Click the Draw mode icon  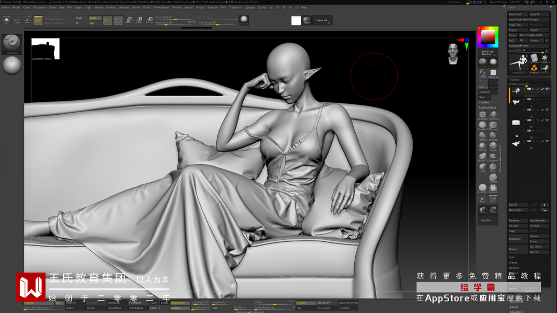click(x=118, y=20)
